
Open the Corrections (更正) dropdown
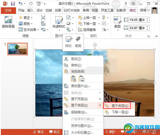coord(26,18)
